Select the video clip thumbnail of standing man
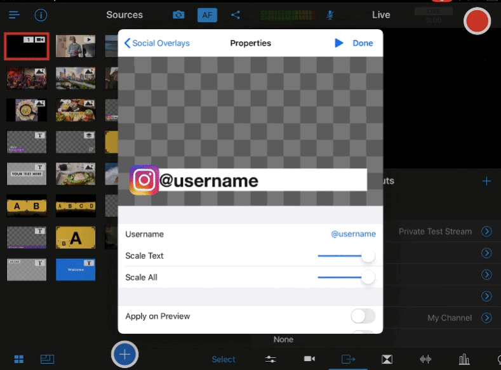 pyautogui.click(x=76, y=46)
